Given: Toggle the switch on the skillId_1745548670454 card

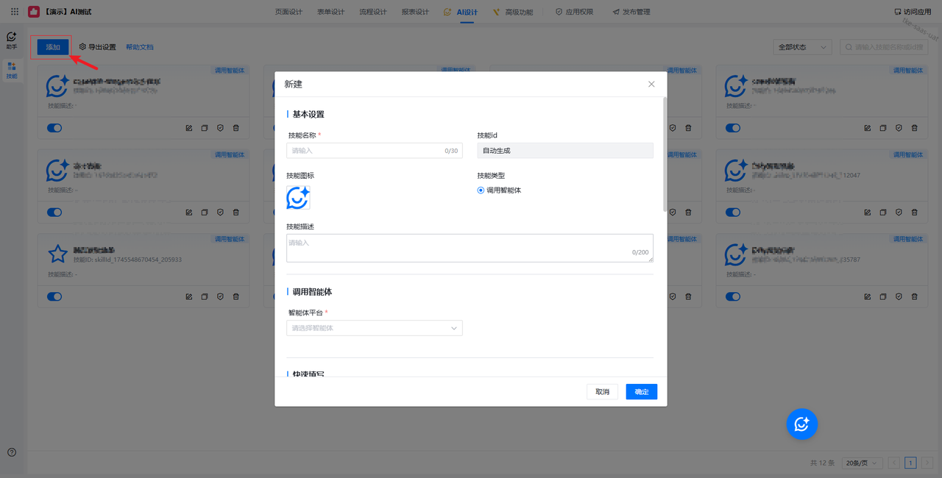Looking at the screenshot, I should point(54,296).
